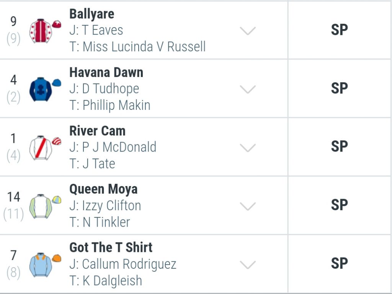Select SP odds for Havana Dawn
392x294 pixels.
point(339,88)
